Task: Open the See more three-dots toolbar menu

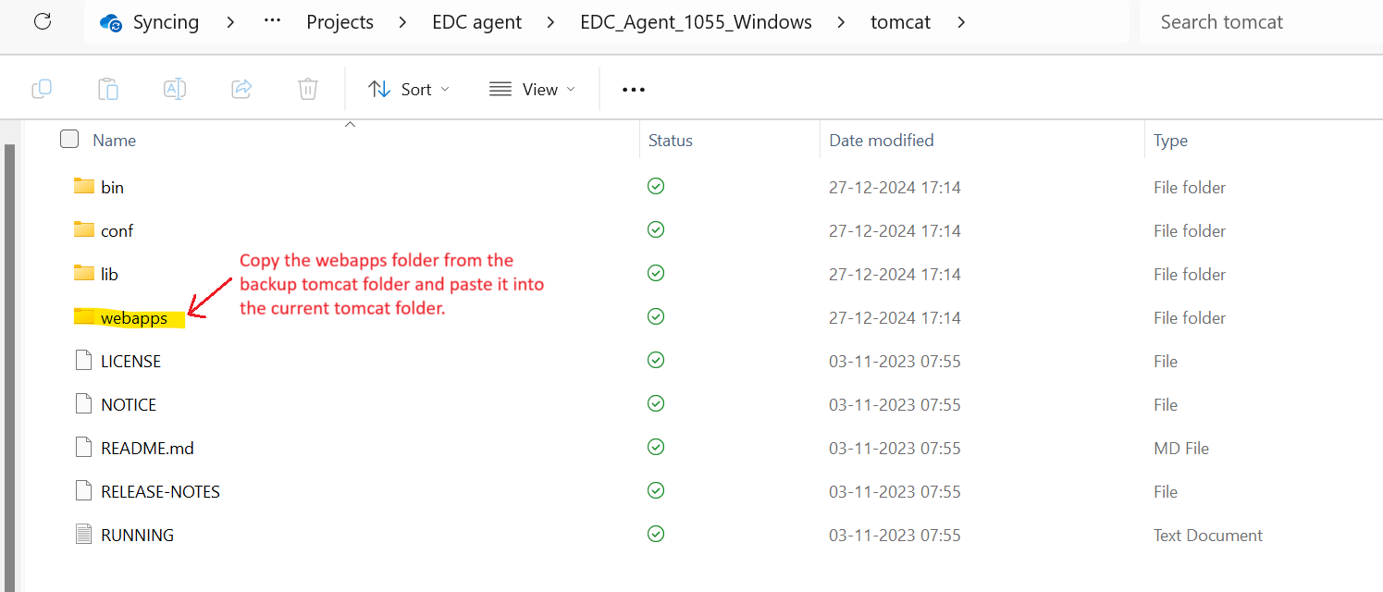Action: coord(634,90)
